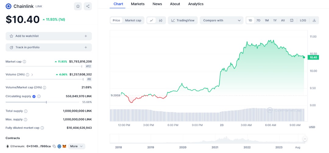This screenshot has width=329, height=153.
Task: Click the Ethereum contract logo icon
Action: pos(8,146)
